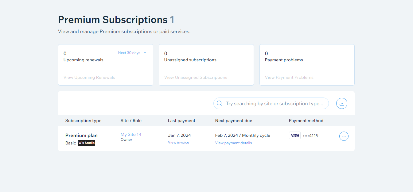Focus the subscription search field
413x192 pixels.
[x=271, y=103]
